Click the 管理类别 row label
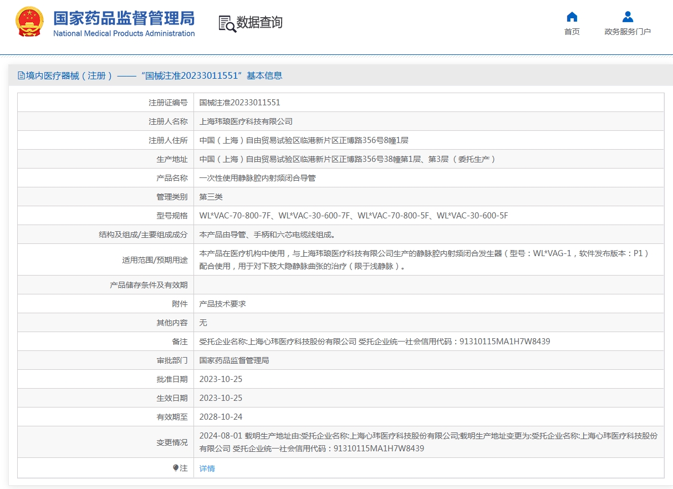Image resolution: width=673 pixels, height=489 pixels. tap(172, 197)
